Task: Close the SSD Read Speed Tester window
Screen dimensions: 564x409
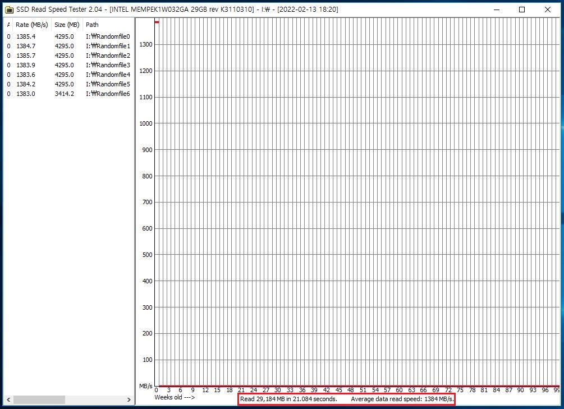Action: click(x=548, y=10)
